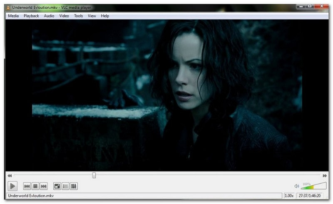Open the Audio menu
Screen dimensions: 333x204
(49, 16)
